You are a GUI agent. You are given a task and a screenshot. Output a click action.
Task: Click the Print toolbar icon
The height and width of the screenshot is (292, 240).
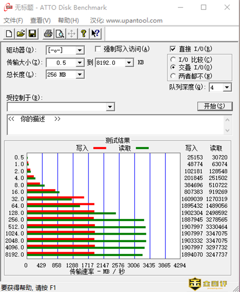tap(48, 34)
